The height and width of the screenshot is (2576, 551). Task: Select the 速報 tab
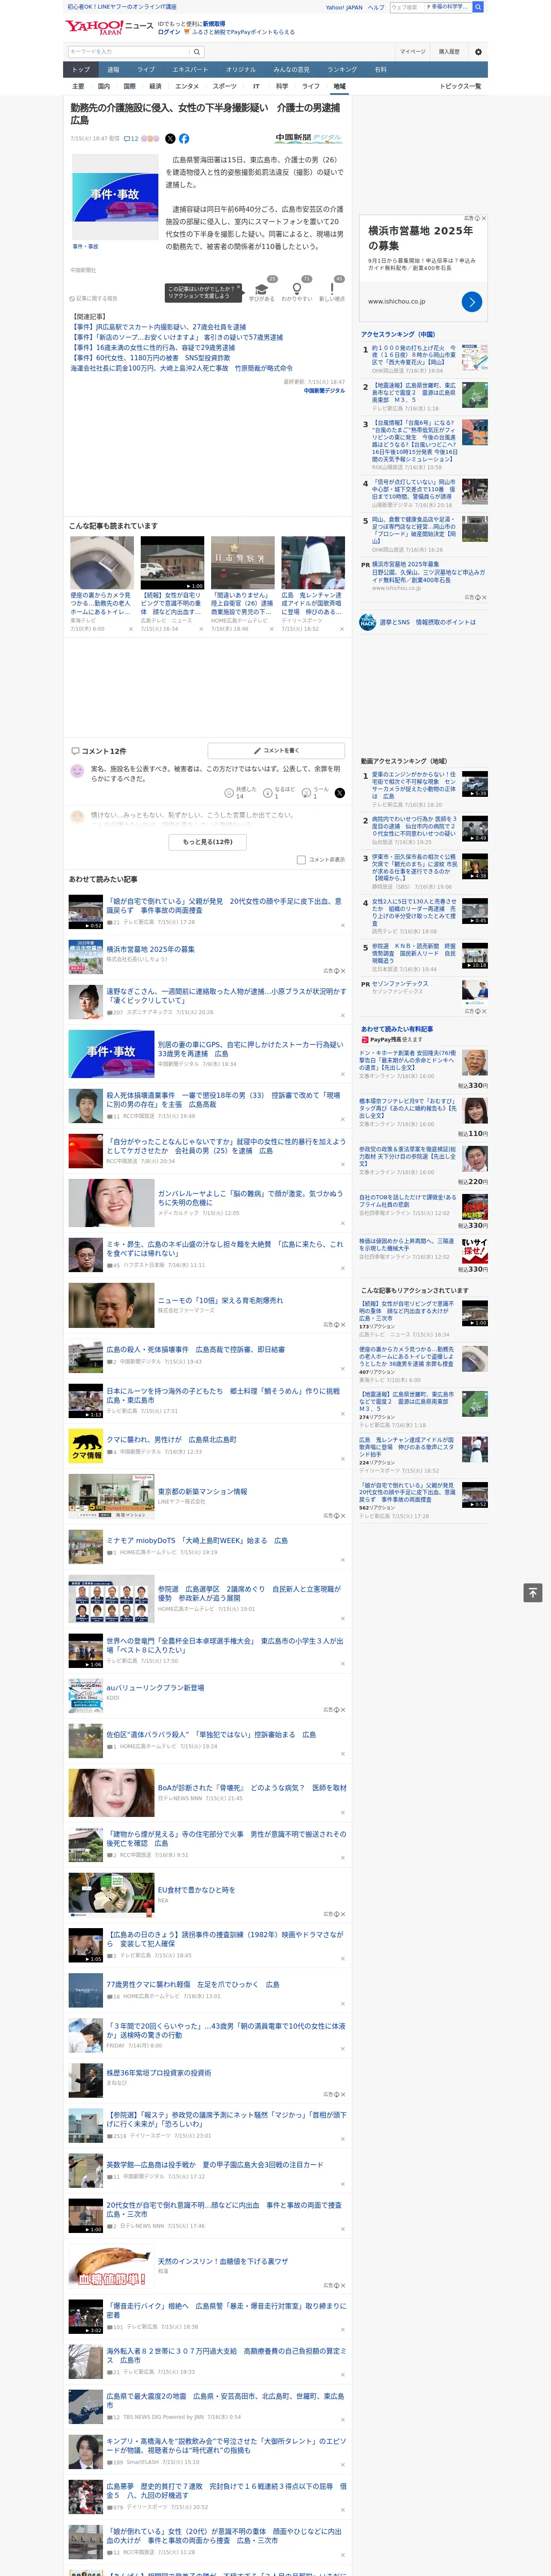(113, 70)
